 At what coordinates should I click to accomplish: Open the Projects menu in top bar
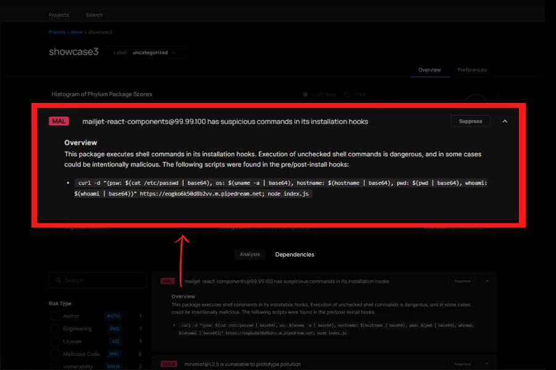(59, 15)
